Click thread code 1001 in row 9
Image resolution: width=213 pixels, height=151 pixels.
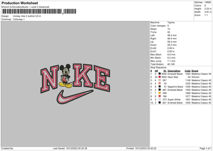[x=188, y=100]
